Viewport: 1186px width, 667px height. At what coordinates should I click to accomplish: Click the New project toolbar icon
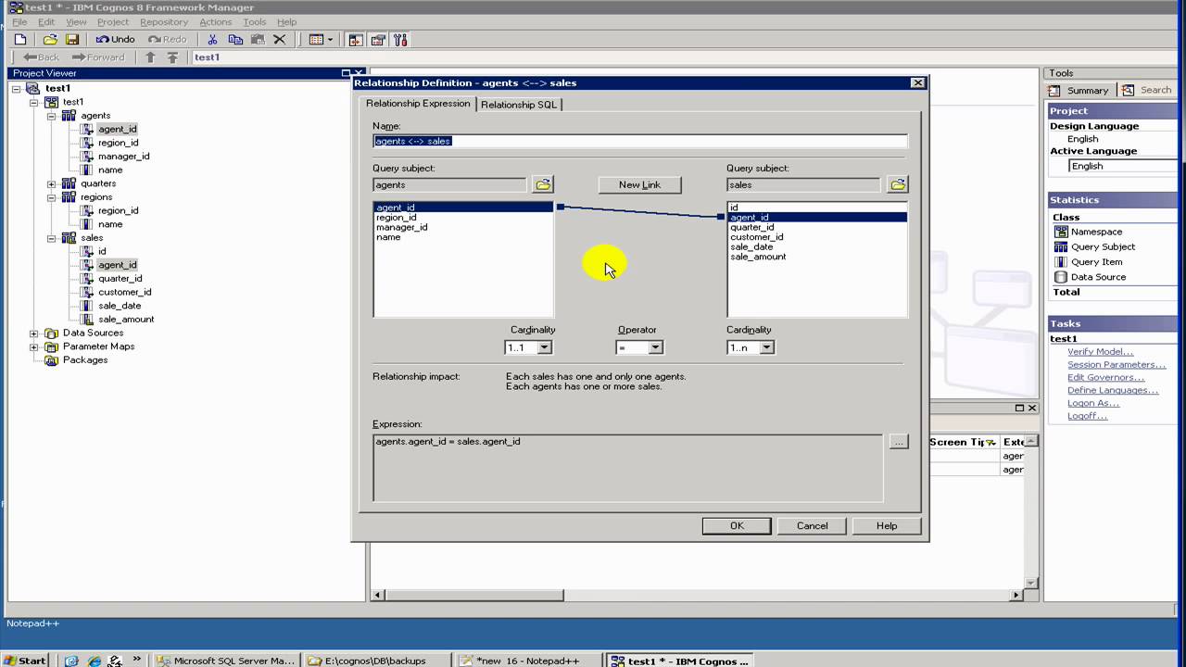(x=20, y=40)
